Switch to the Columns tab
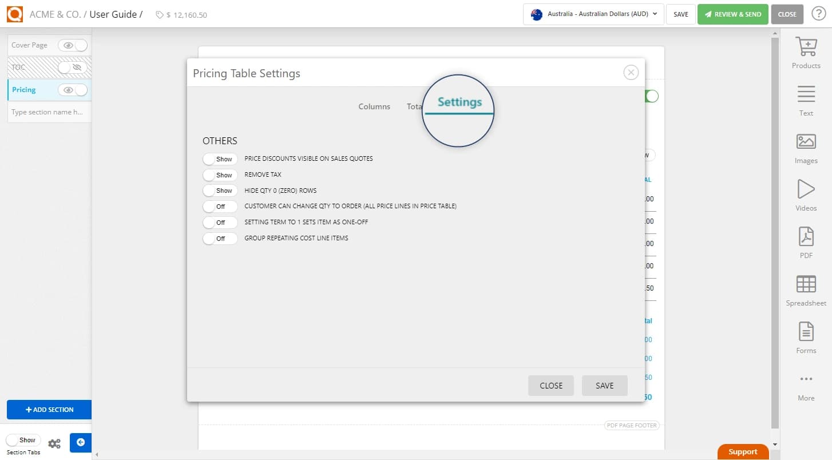The image size is (832, 460). click(x=374, y=106)
